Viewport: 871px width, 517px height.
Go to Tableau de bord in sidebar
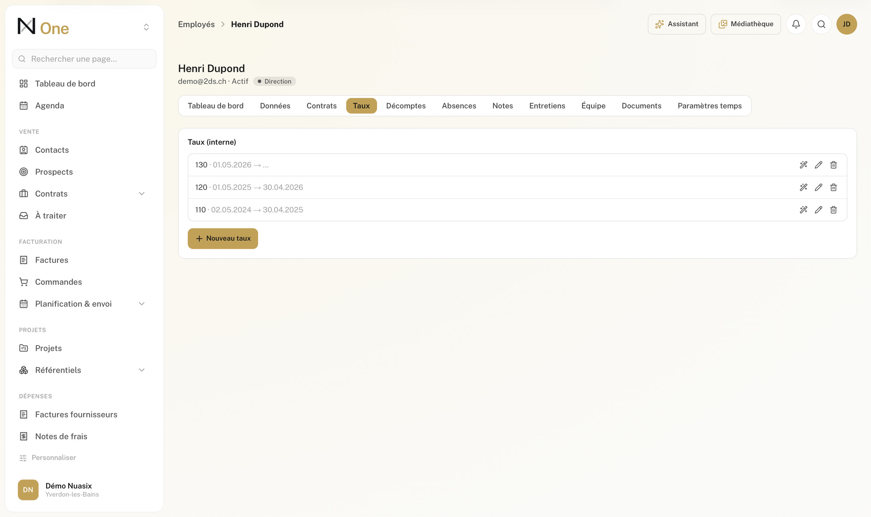[x=84, y=84]
